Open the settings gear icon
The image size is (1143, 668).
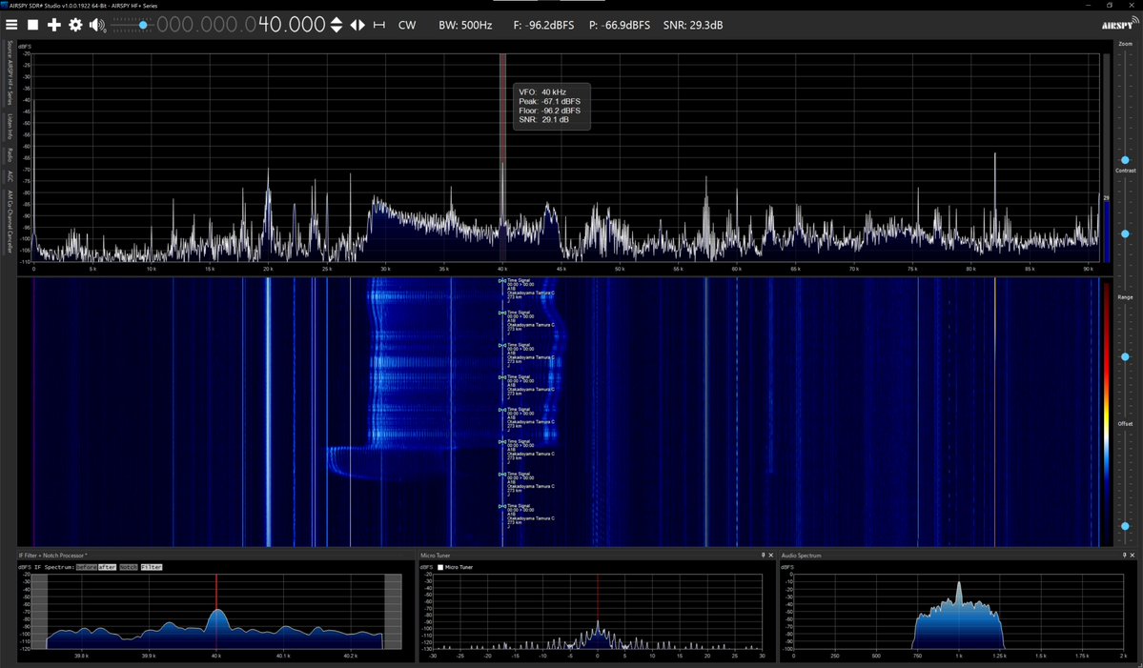pyautogui.click(x=73, y=25)
